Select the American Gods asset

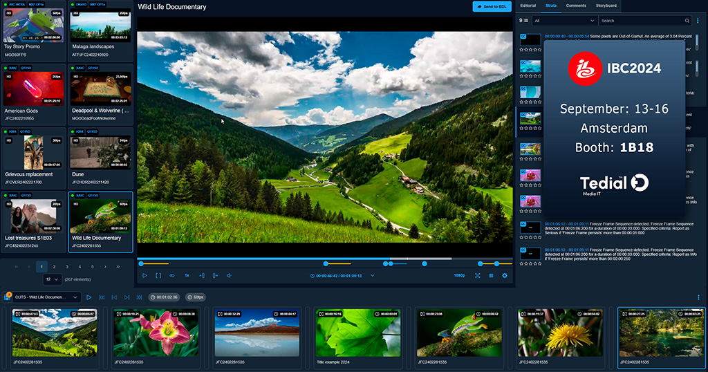[33, 94]
